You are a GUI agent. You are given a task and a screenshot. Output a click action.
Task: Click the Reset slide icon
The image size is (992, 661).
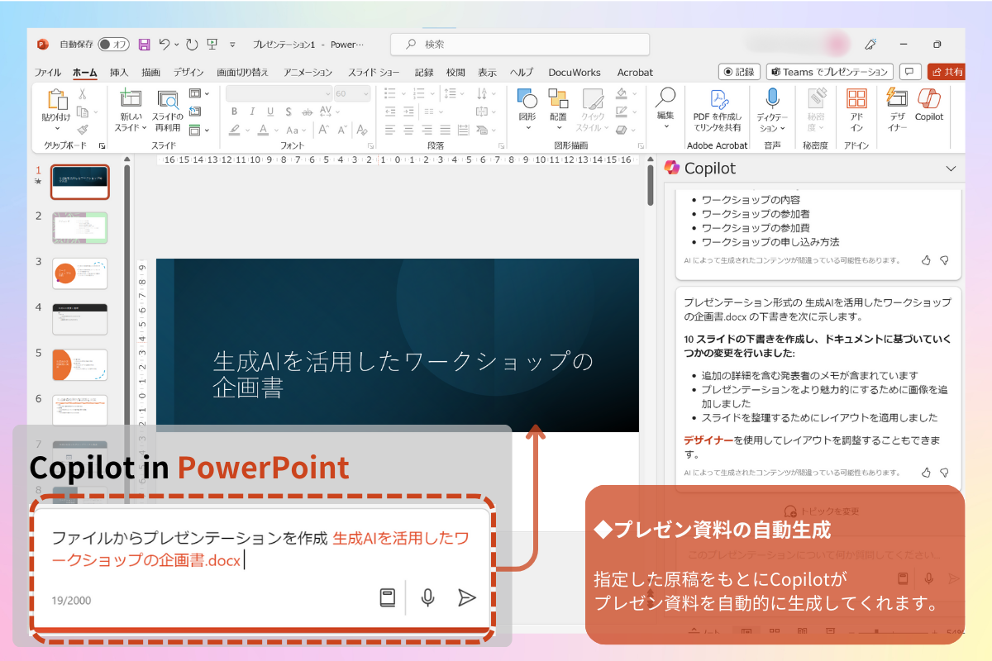coord(195,112)
